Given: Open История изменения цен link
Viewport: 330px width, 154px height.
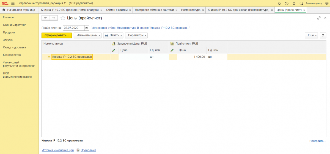Looking at the screenshot, I should pyautogui.click(x=57, y=150).
